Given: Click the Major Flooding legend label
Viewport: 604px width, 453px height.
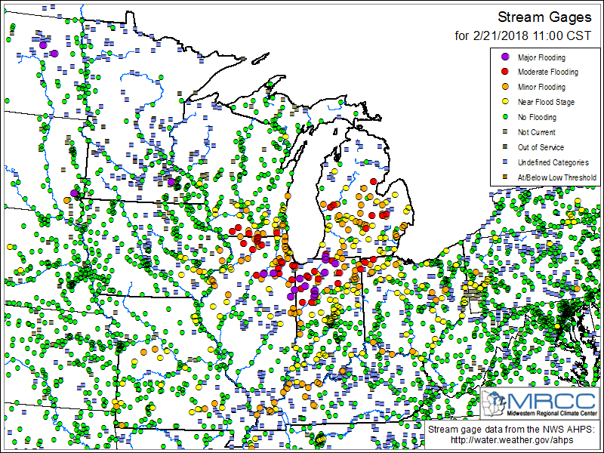Looking at the screenshot, I should click(x=541, y=57).
